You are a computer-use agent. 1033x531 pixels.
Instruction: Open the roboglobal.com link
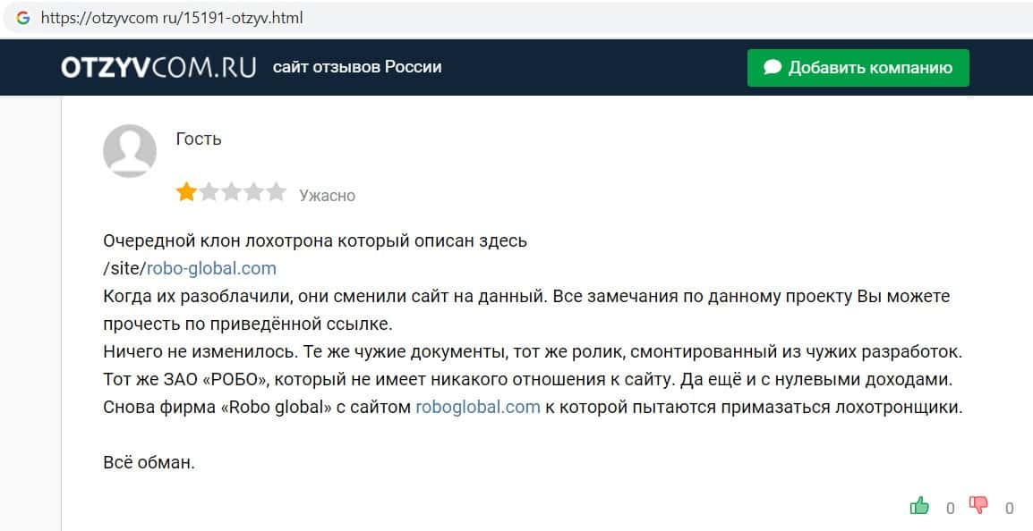pyautogui.click(x=478, y=408)
